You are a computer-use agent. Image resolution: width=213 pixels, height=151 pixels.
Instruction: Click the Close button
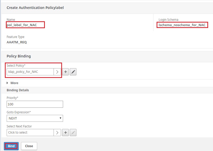[x=29, y=146]
